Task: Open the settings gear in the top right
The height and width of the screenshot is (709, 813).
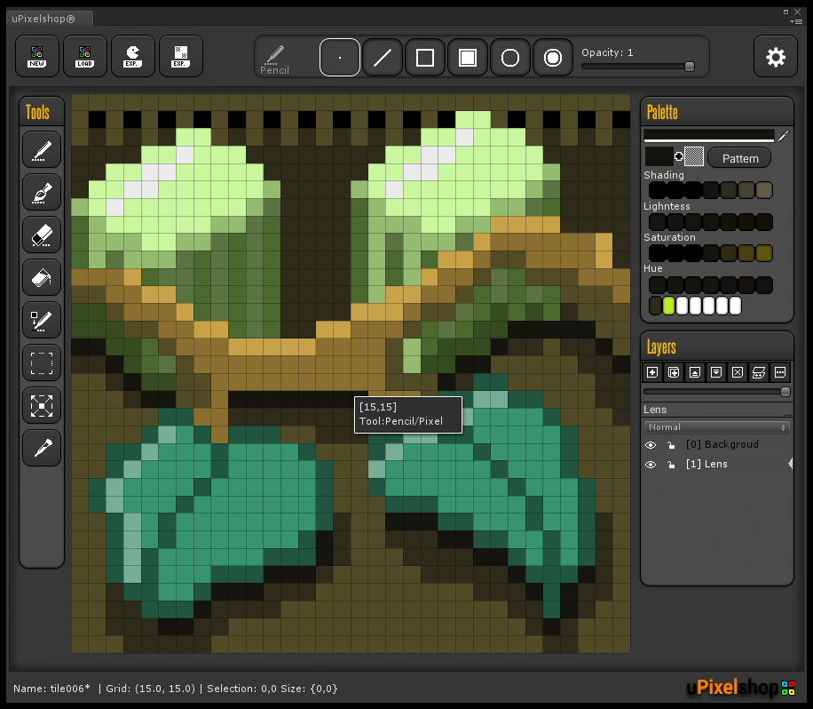Action: point(776,56)
